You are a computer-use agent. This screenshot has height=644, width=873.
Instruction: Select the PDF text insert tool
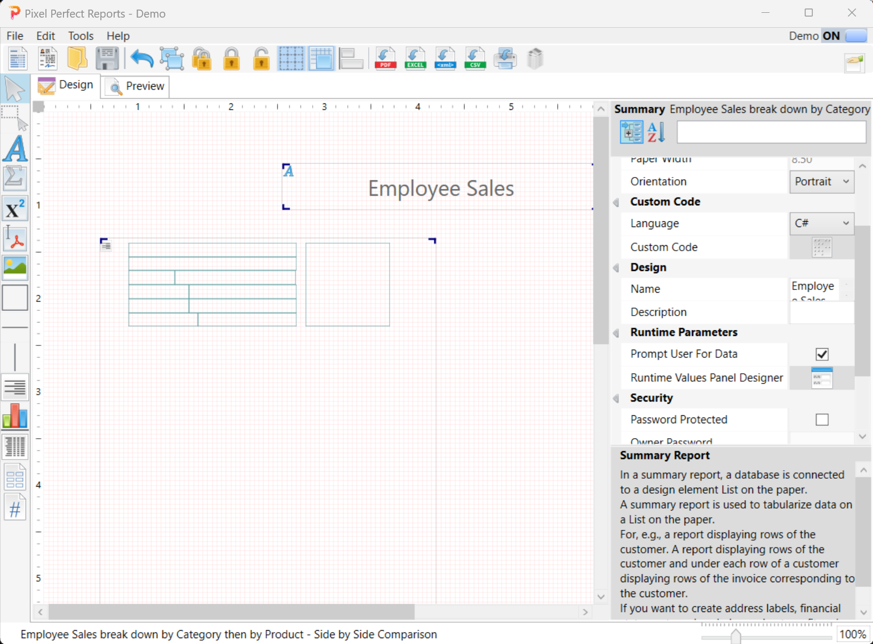point(15,238)
